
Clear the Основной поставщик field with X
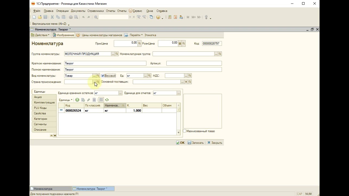click(186, 82)
